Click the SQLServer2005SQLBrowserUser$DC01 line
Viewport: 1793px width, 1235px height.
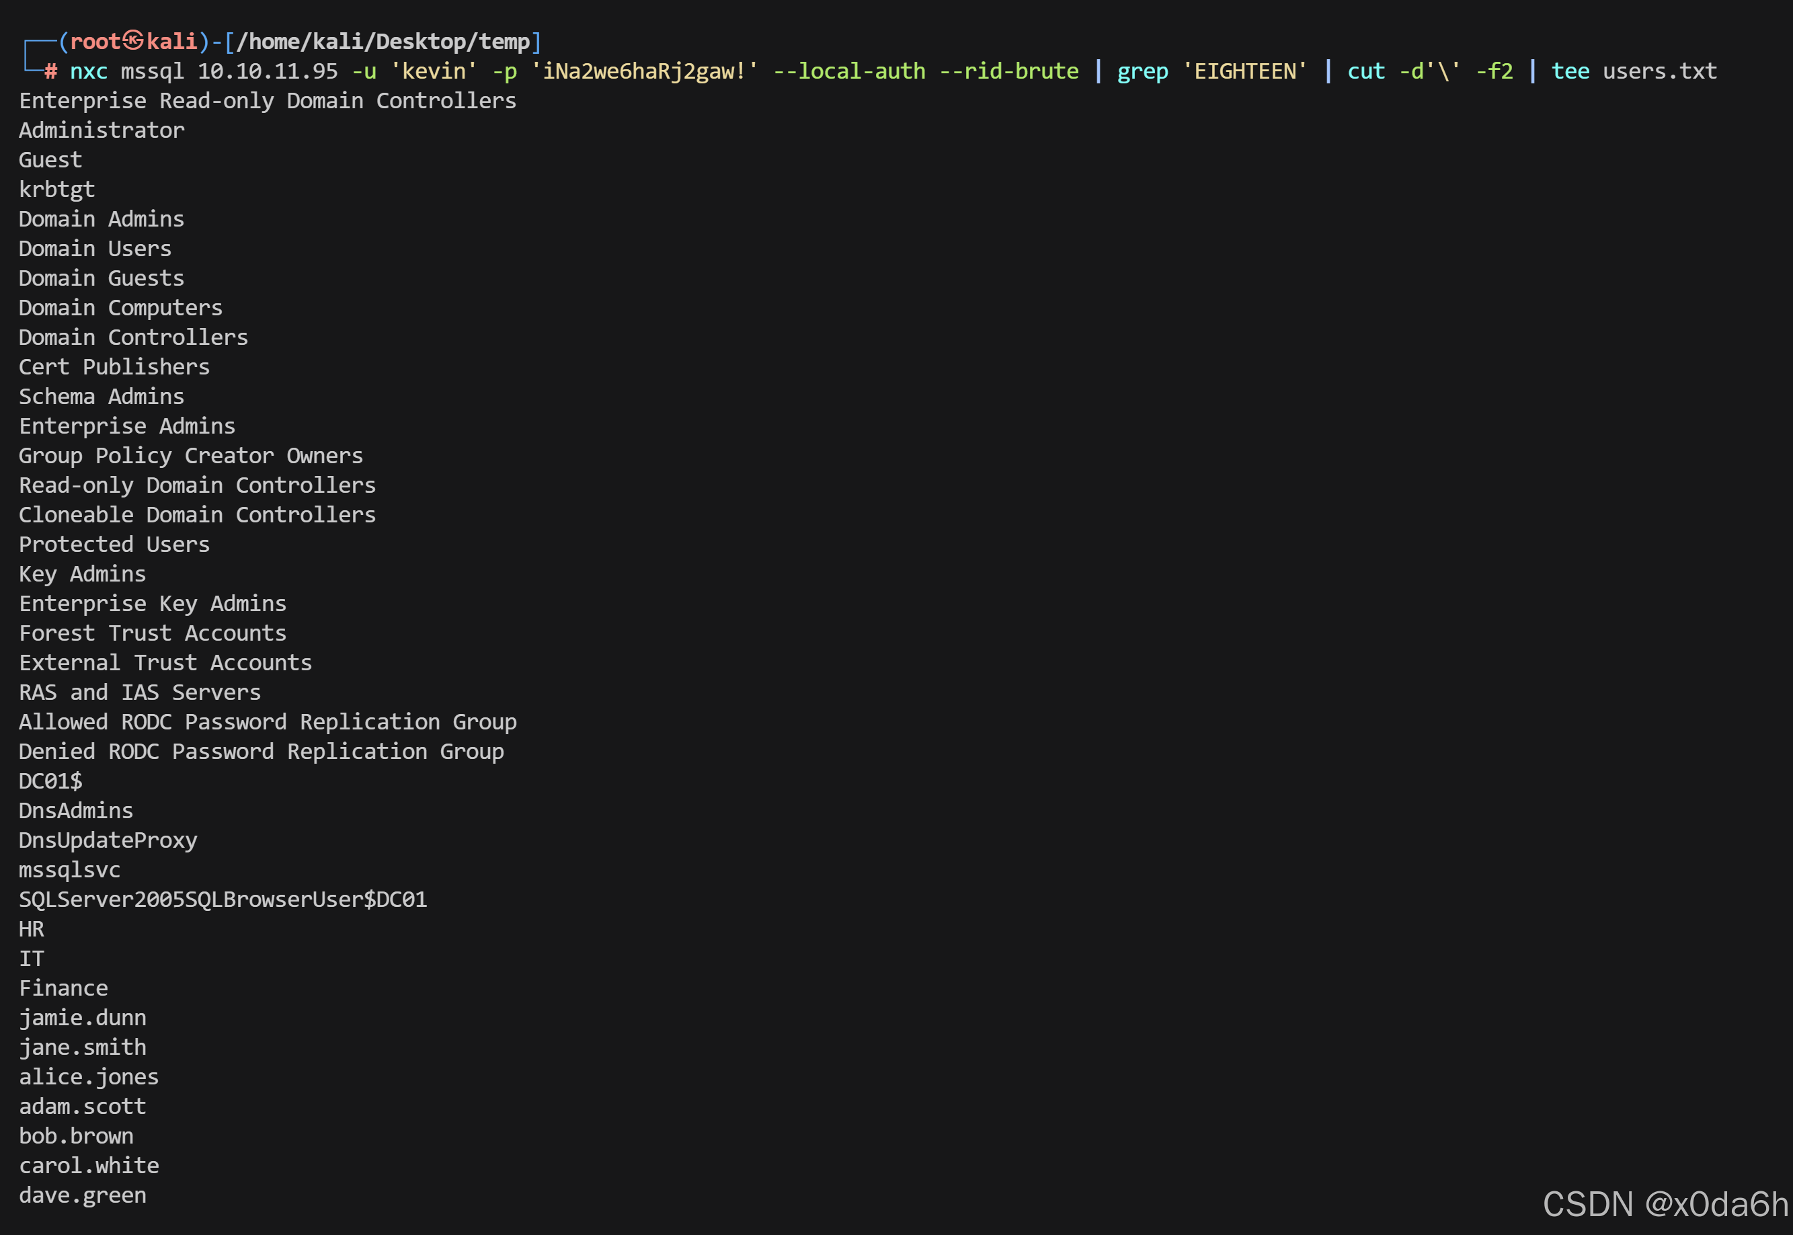[x=223, y=899]
